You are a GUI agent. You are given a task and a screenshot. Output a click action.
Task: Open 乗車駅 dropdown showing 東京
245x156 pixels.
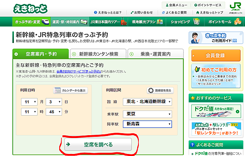(x=147, y=114)
